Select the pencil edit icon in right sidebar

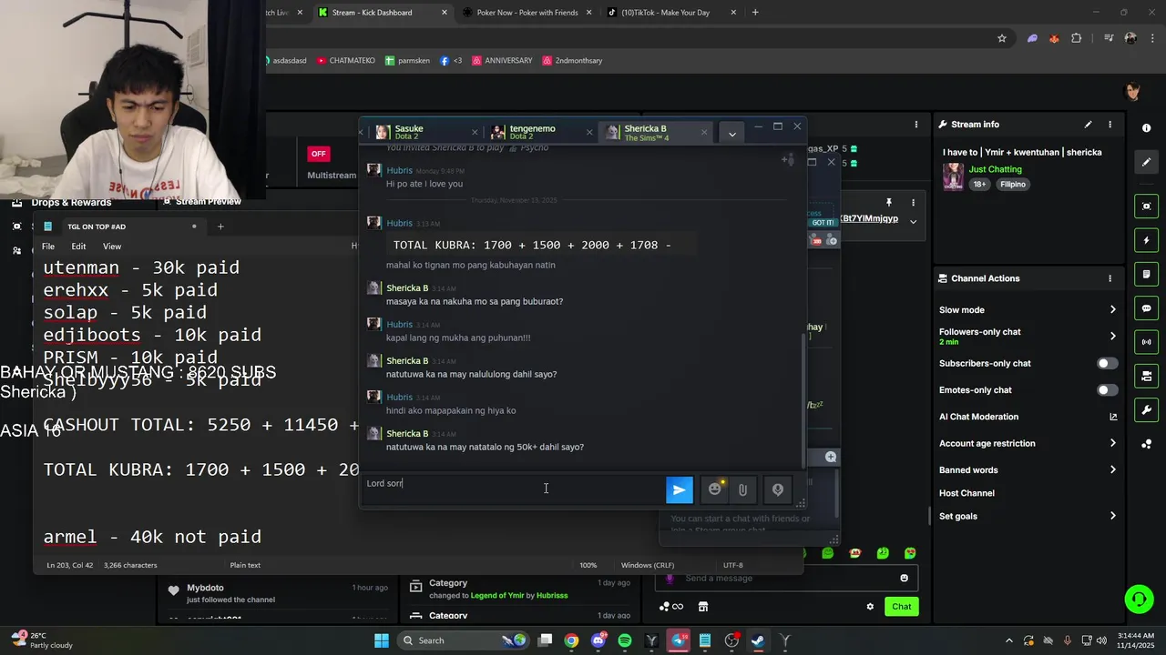tap(1146, 162)
